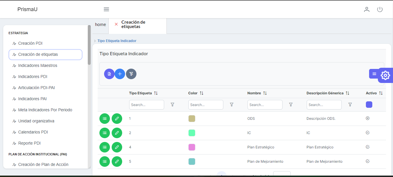Select Indicadores Maestros in sidebar

pyautogui.click(x=38, y=65)
